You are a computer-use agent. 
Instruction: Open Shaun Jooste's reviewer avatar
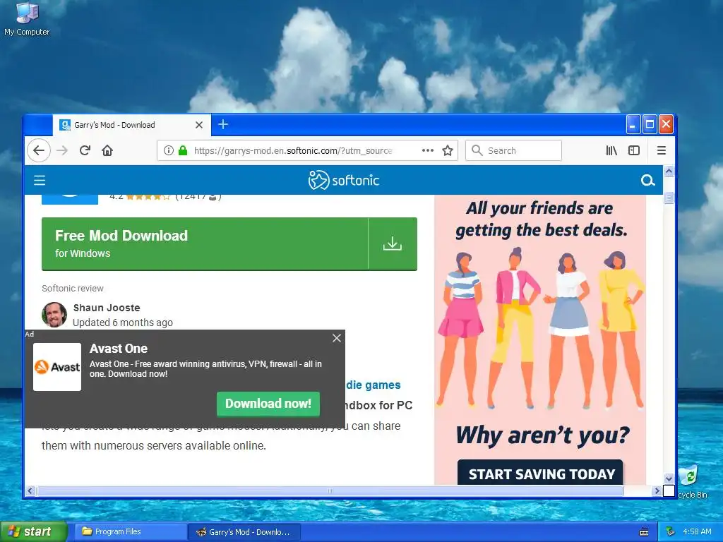54,315
